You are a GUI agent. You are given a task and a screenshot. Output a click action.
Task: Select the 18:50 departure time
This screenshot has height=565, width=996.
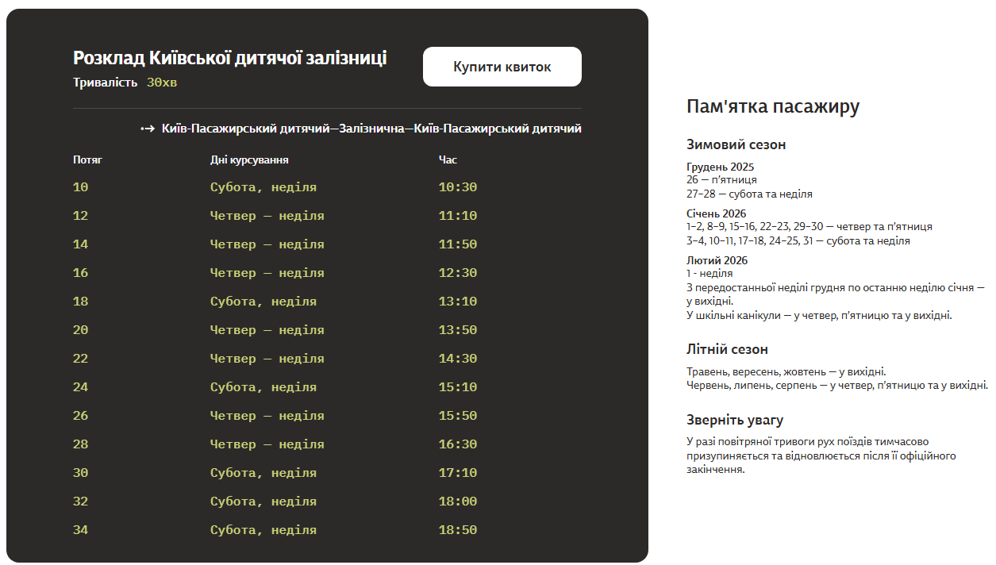tap(458, 530)
